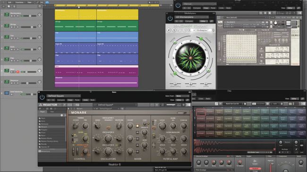
Task: Open the Side Chain dropdown
Action: [182, 96]
